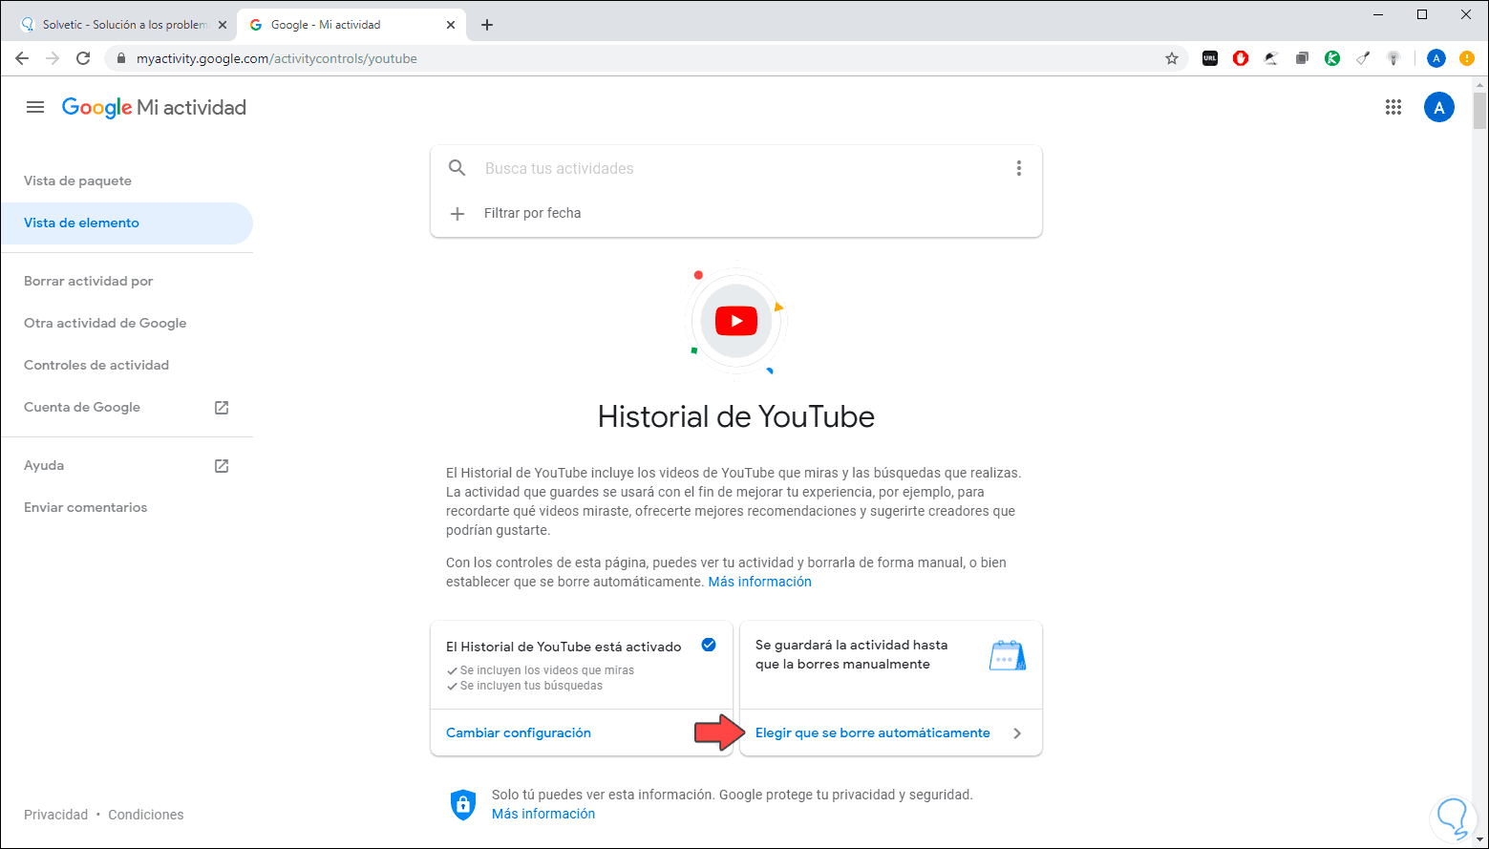Go back to the previous page

pyautogui.click(x=22, y=58)
